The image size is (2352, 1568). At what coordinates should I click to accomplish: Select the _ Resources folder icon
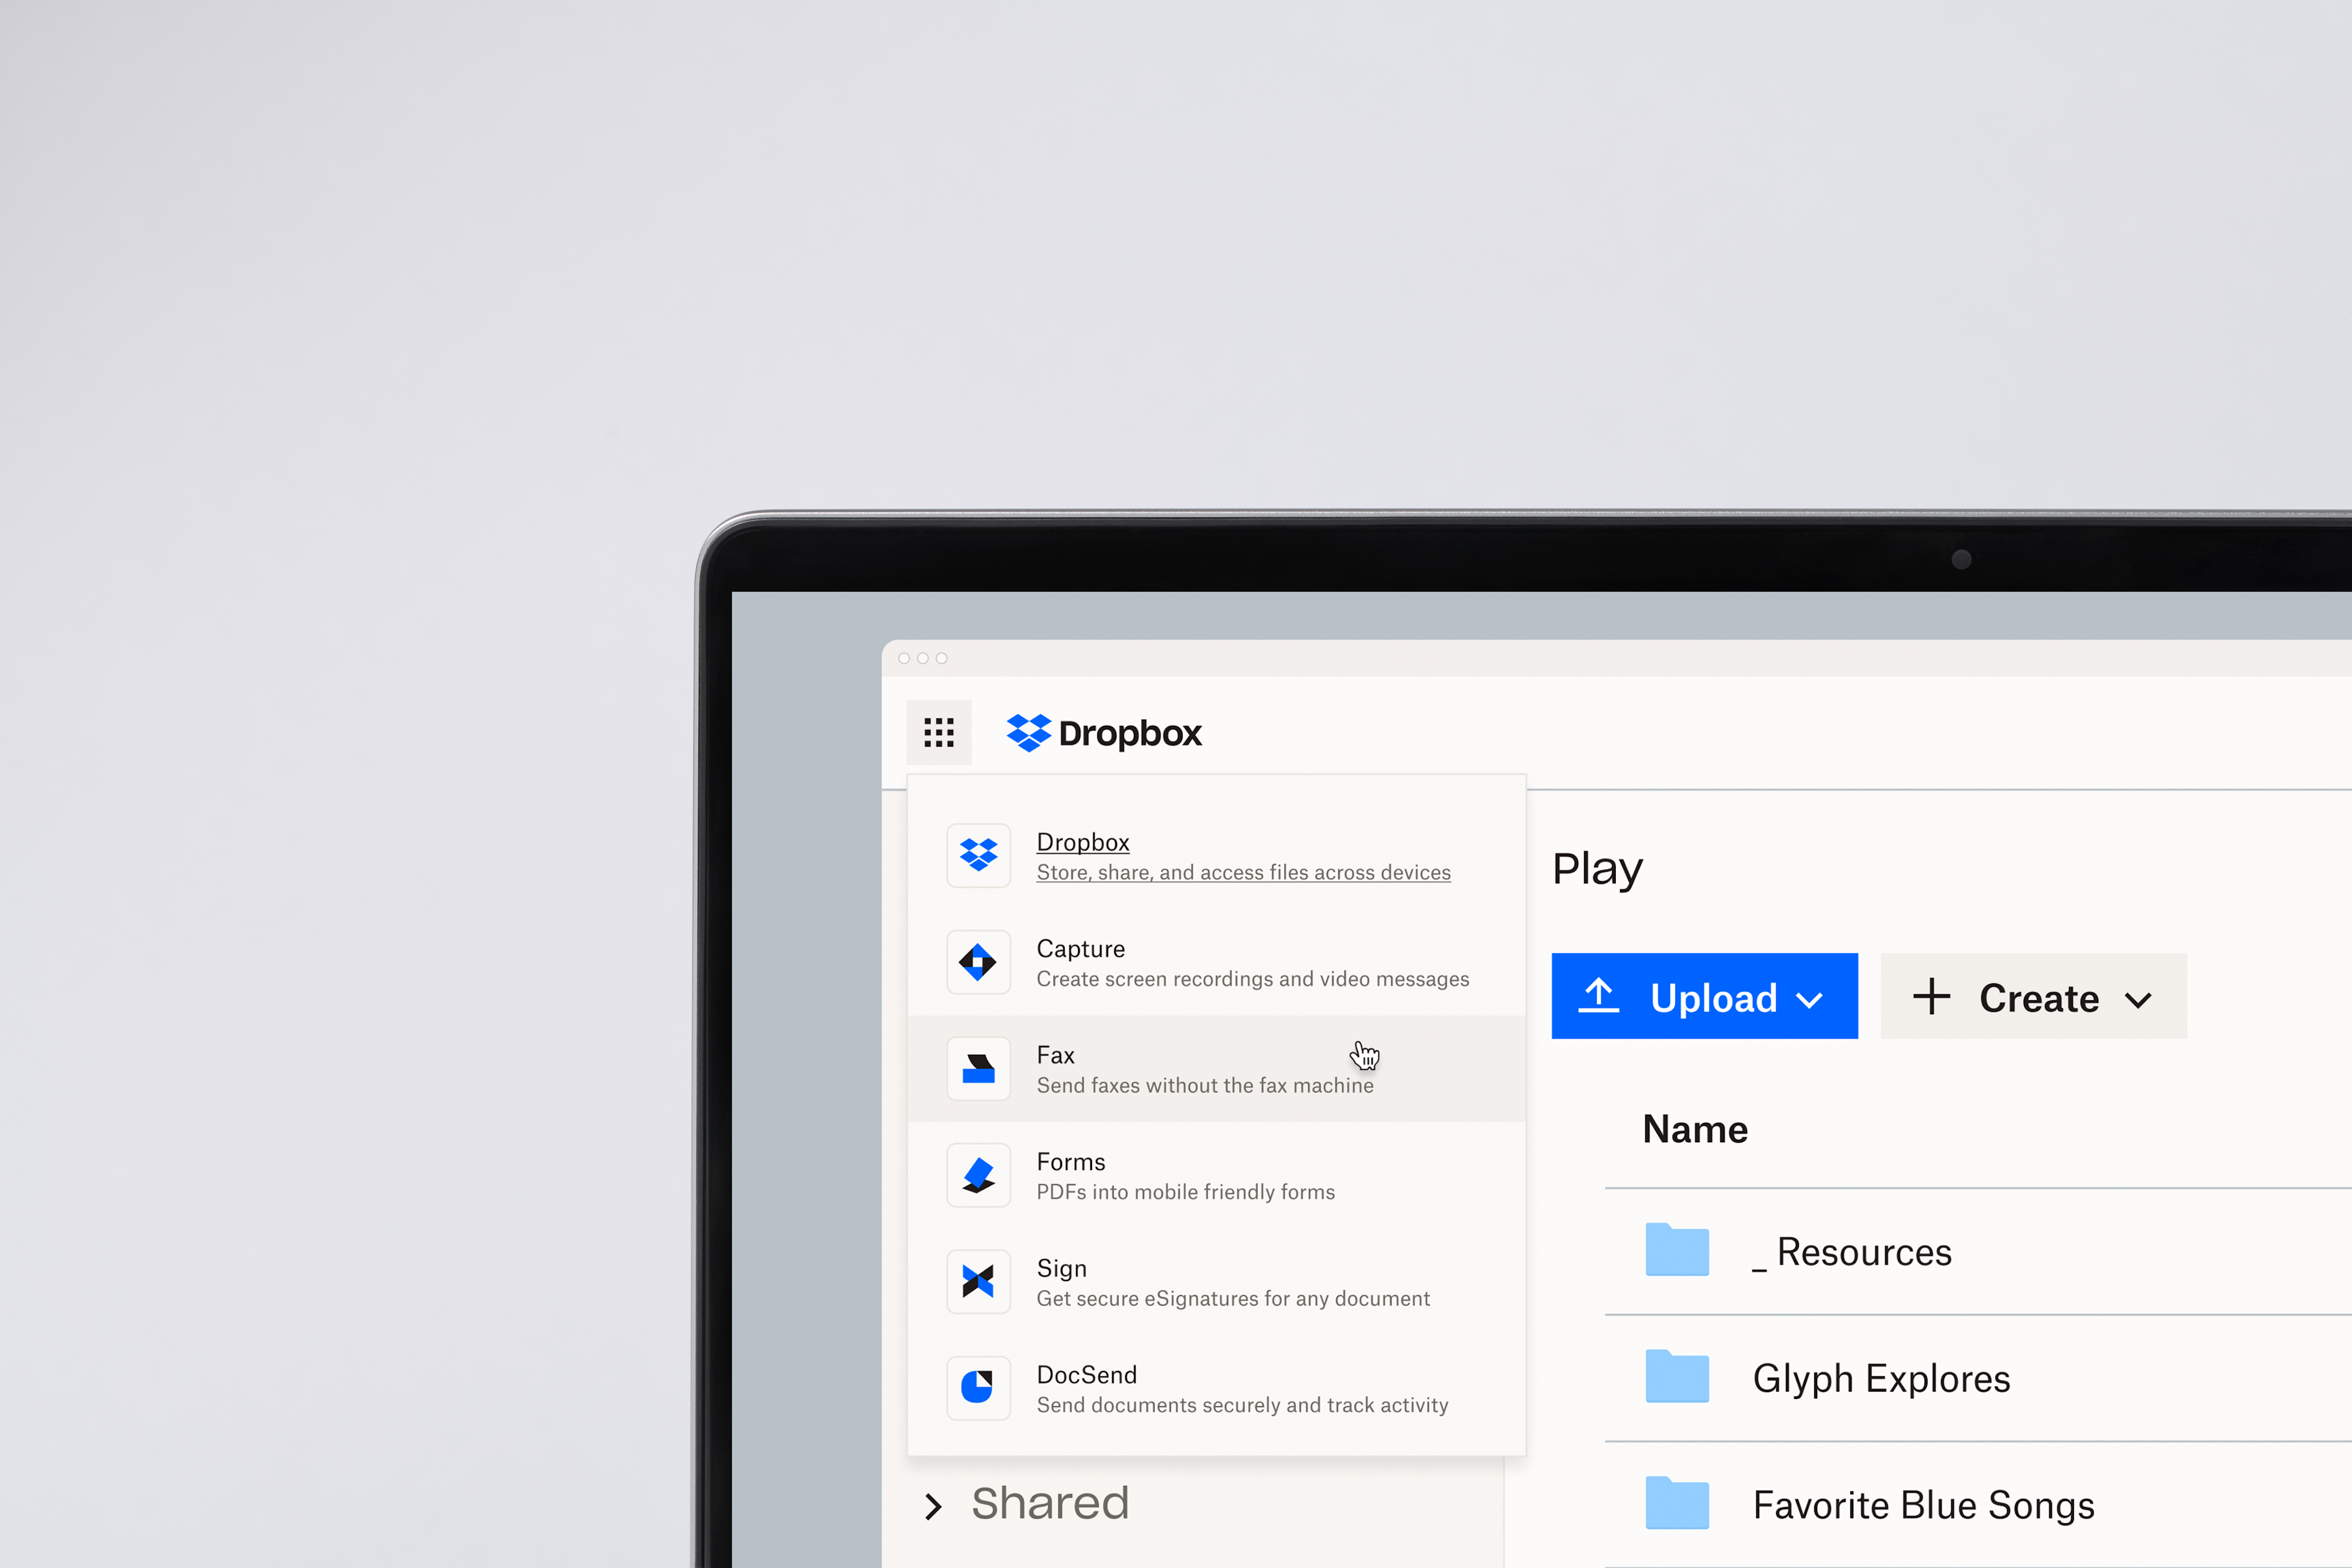(x=1677, y=1250)
